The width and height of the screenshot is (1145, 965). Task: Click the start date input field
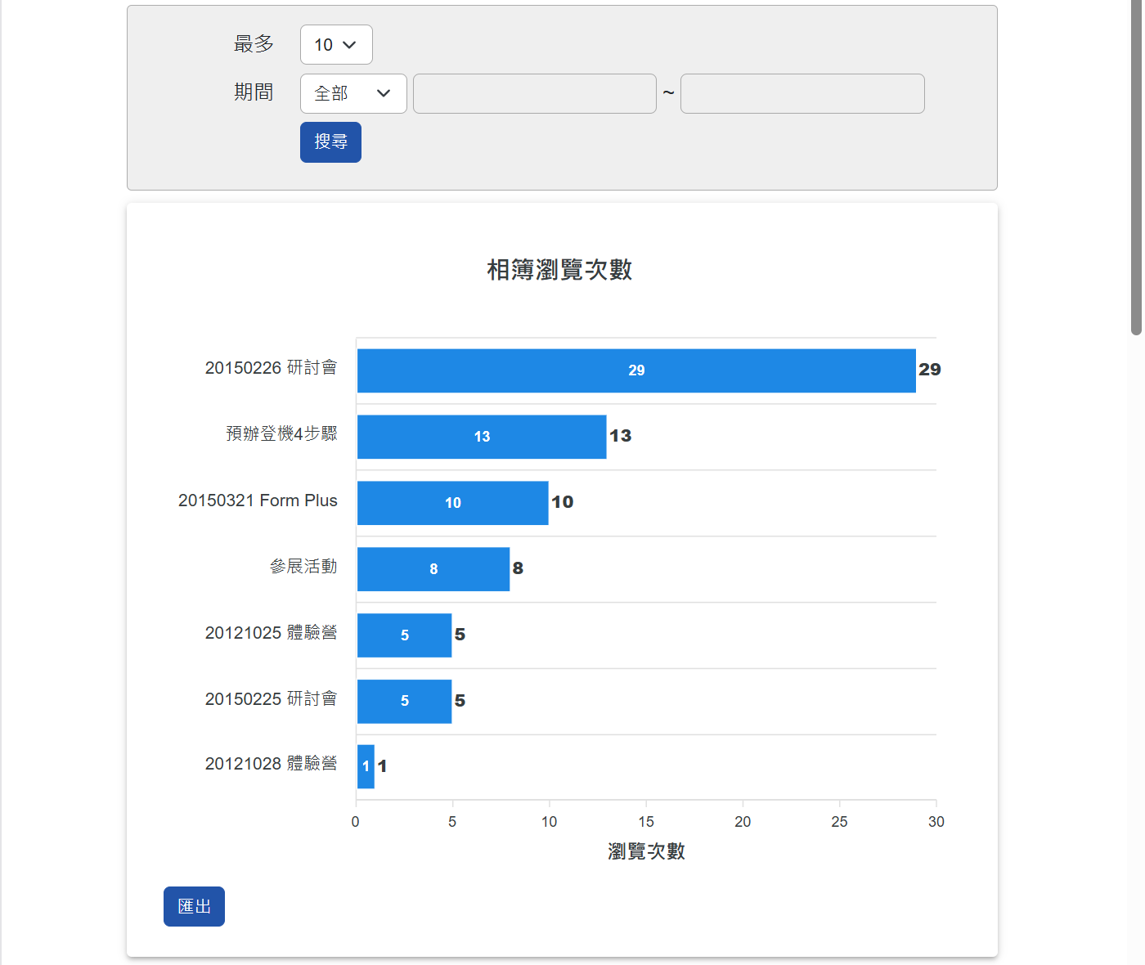click(535, 93)
